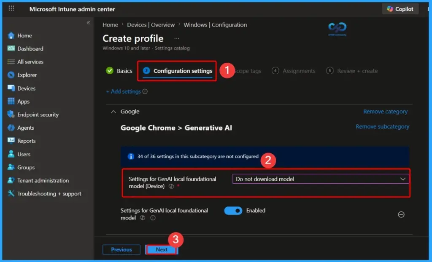The height and width of the screenshot is (262, 432).
Task: Click the Reports icon in sidebar
Action: [x=11, y=141]
